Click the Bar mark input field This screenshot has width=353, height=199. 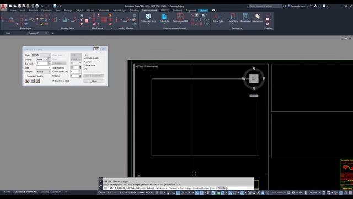(x=42, y=64)
